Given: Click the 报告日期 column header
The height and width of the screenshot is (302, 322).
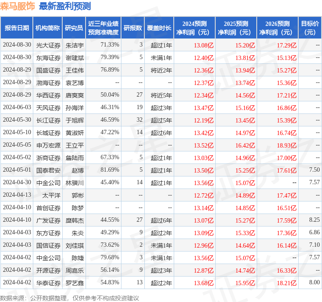Looking at the screenshot, I should 16,28.
